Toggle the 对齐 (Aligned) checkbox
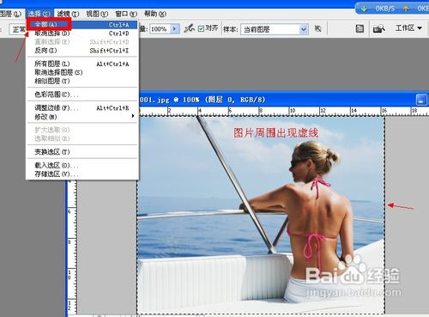 [201, 28]
